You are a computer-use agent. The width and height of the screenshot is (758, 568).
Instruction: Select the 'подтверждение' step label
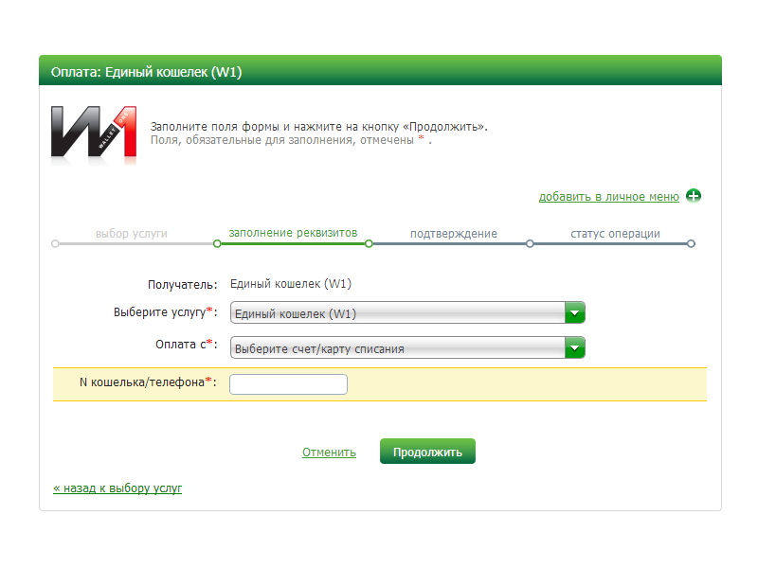tap(454, 233)
